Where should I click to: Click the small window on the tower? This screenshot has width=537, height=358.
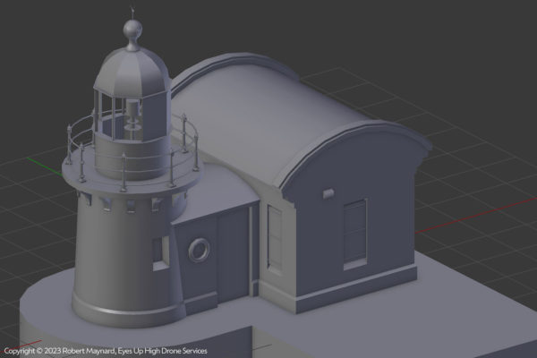click(160, 251)
